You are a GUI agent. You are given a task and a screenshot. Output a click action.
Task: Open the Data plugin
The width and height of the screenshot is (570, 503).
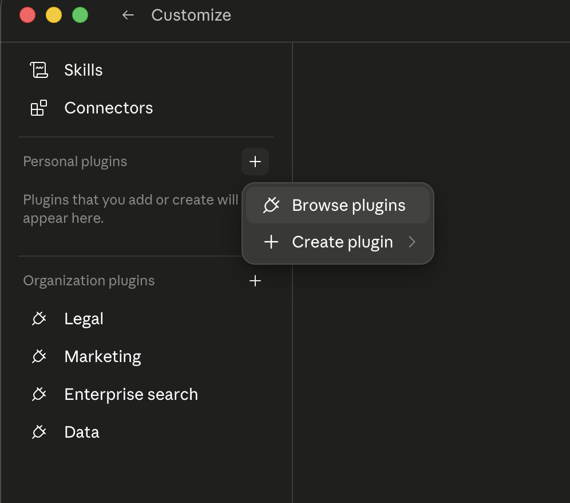click(x=145, y=432)
